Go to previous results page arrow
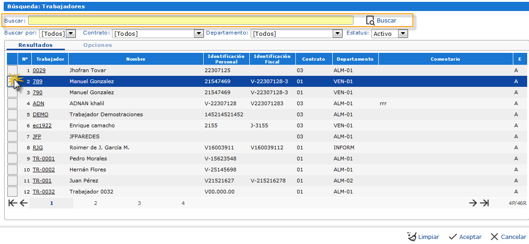The image size is (529, 244). coord(24,203)
